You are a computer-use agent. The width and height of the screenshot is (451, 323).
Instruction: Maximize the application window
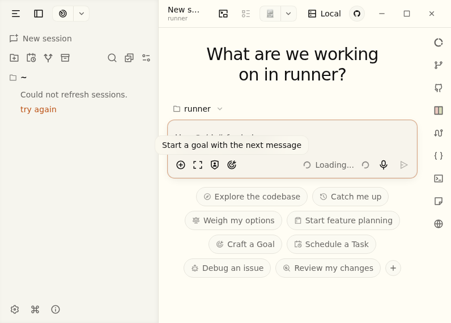[407, 14]
